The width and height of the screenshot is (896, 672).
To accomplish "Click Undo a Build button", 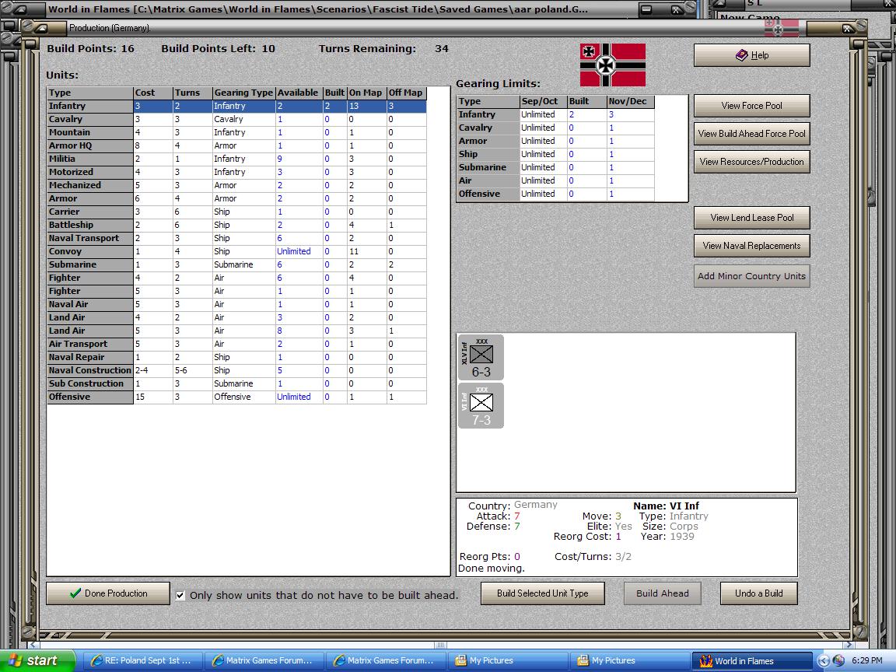I will (759, 593).
